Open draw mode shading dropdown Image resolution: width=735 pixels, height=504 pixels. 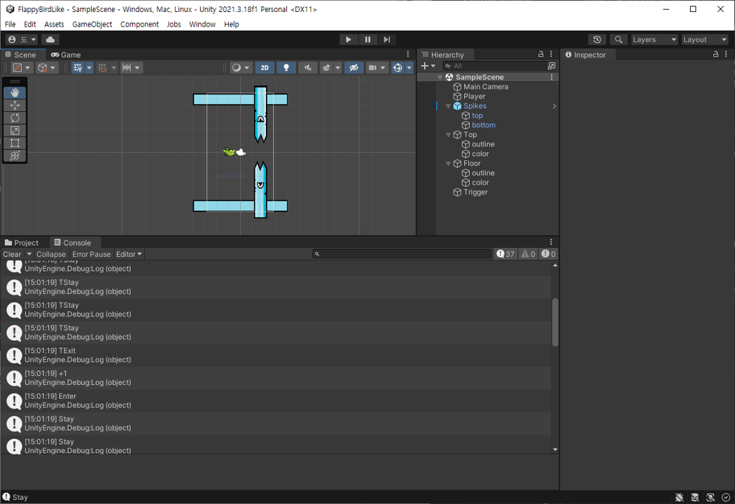(x=241, y=67)
